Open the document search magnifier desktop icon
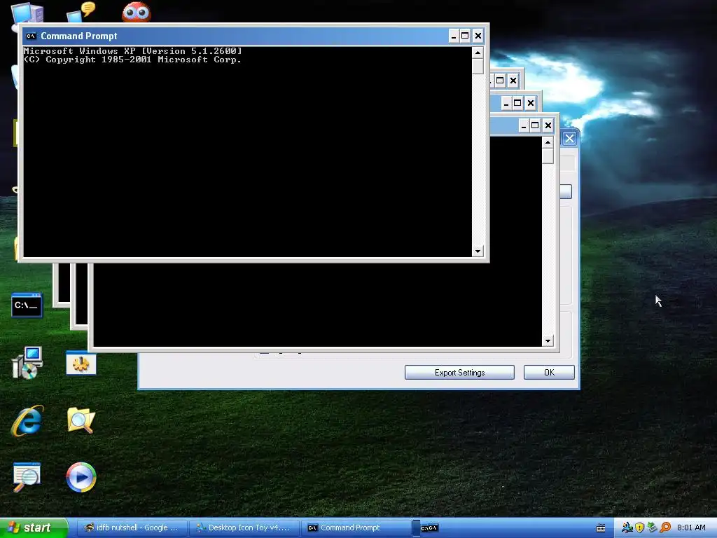717x538 pixels. click(27, 476)
